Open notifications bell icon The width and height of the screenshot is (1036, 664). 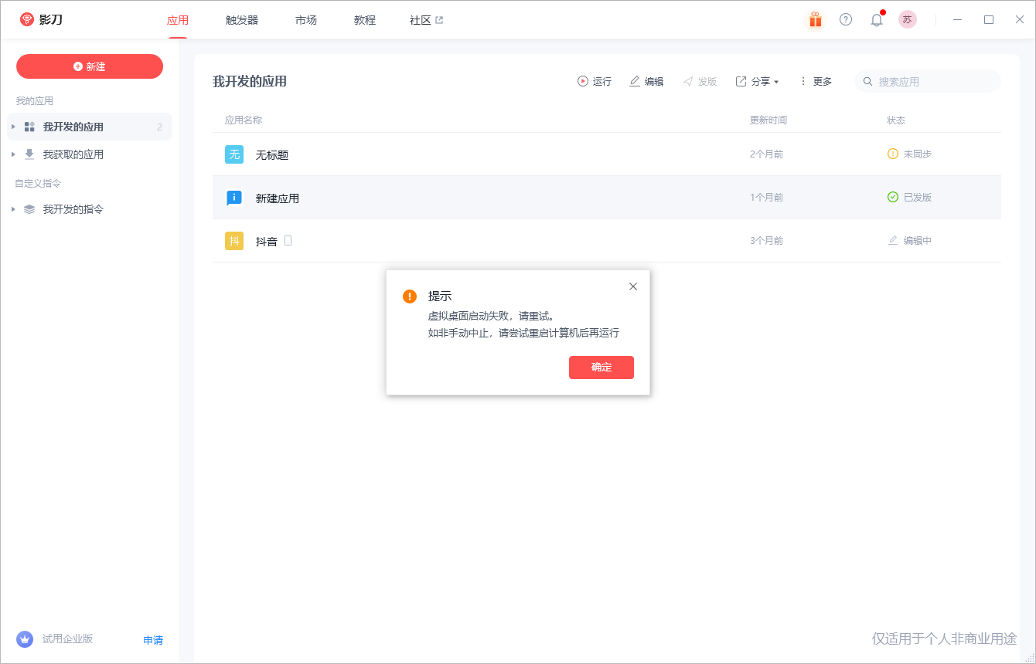[877, 20]
